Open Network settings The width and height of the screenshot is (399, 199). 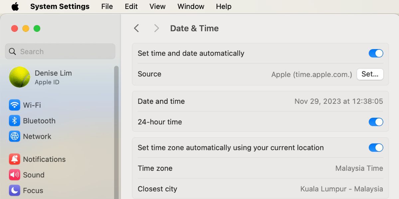pos(14,136)
